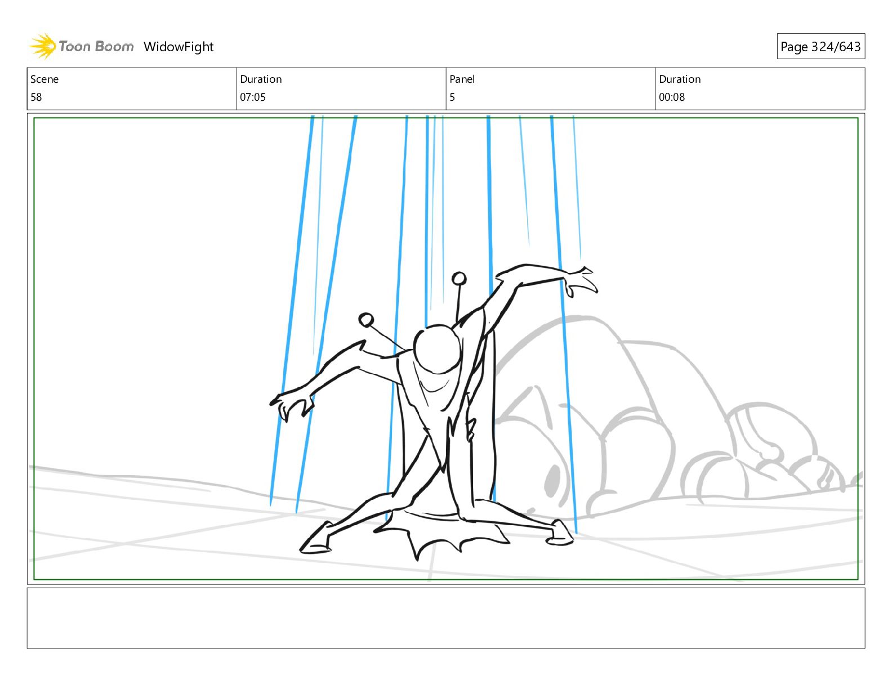This screenshot has width=892, height=689.
Task: Click the empty notes box below storyboard
Action: point(446,618)
